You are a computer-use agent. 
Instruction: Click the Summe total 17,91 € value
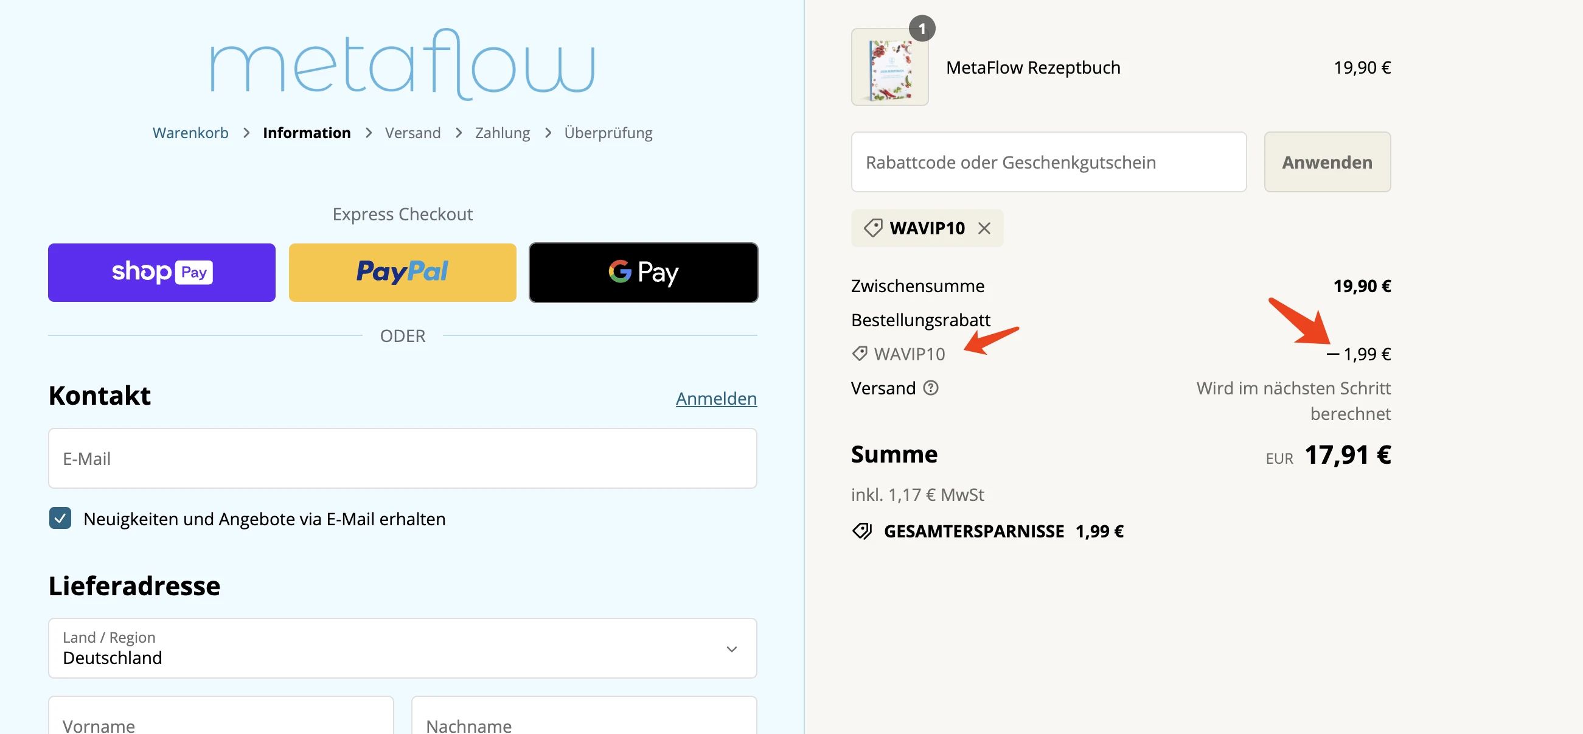[1347, 455]
